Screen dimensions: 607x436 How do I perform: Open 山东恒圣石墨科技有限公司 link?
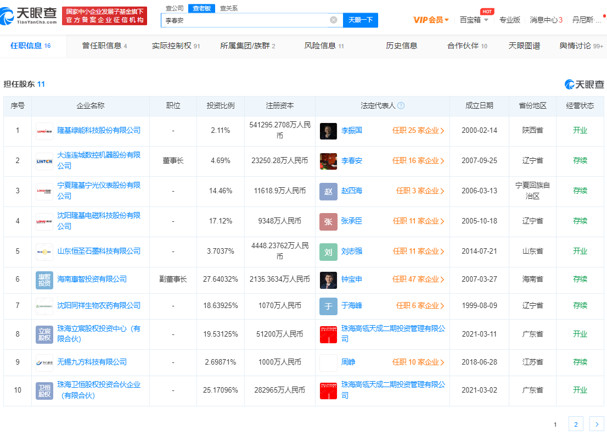pyautogui.click(x=99, y=251)
